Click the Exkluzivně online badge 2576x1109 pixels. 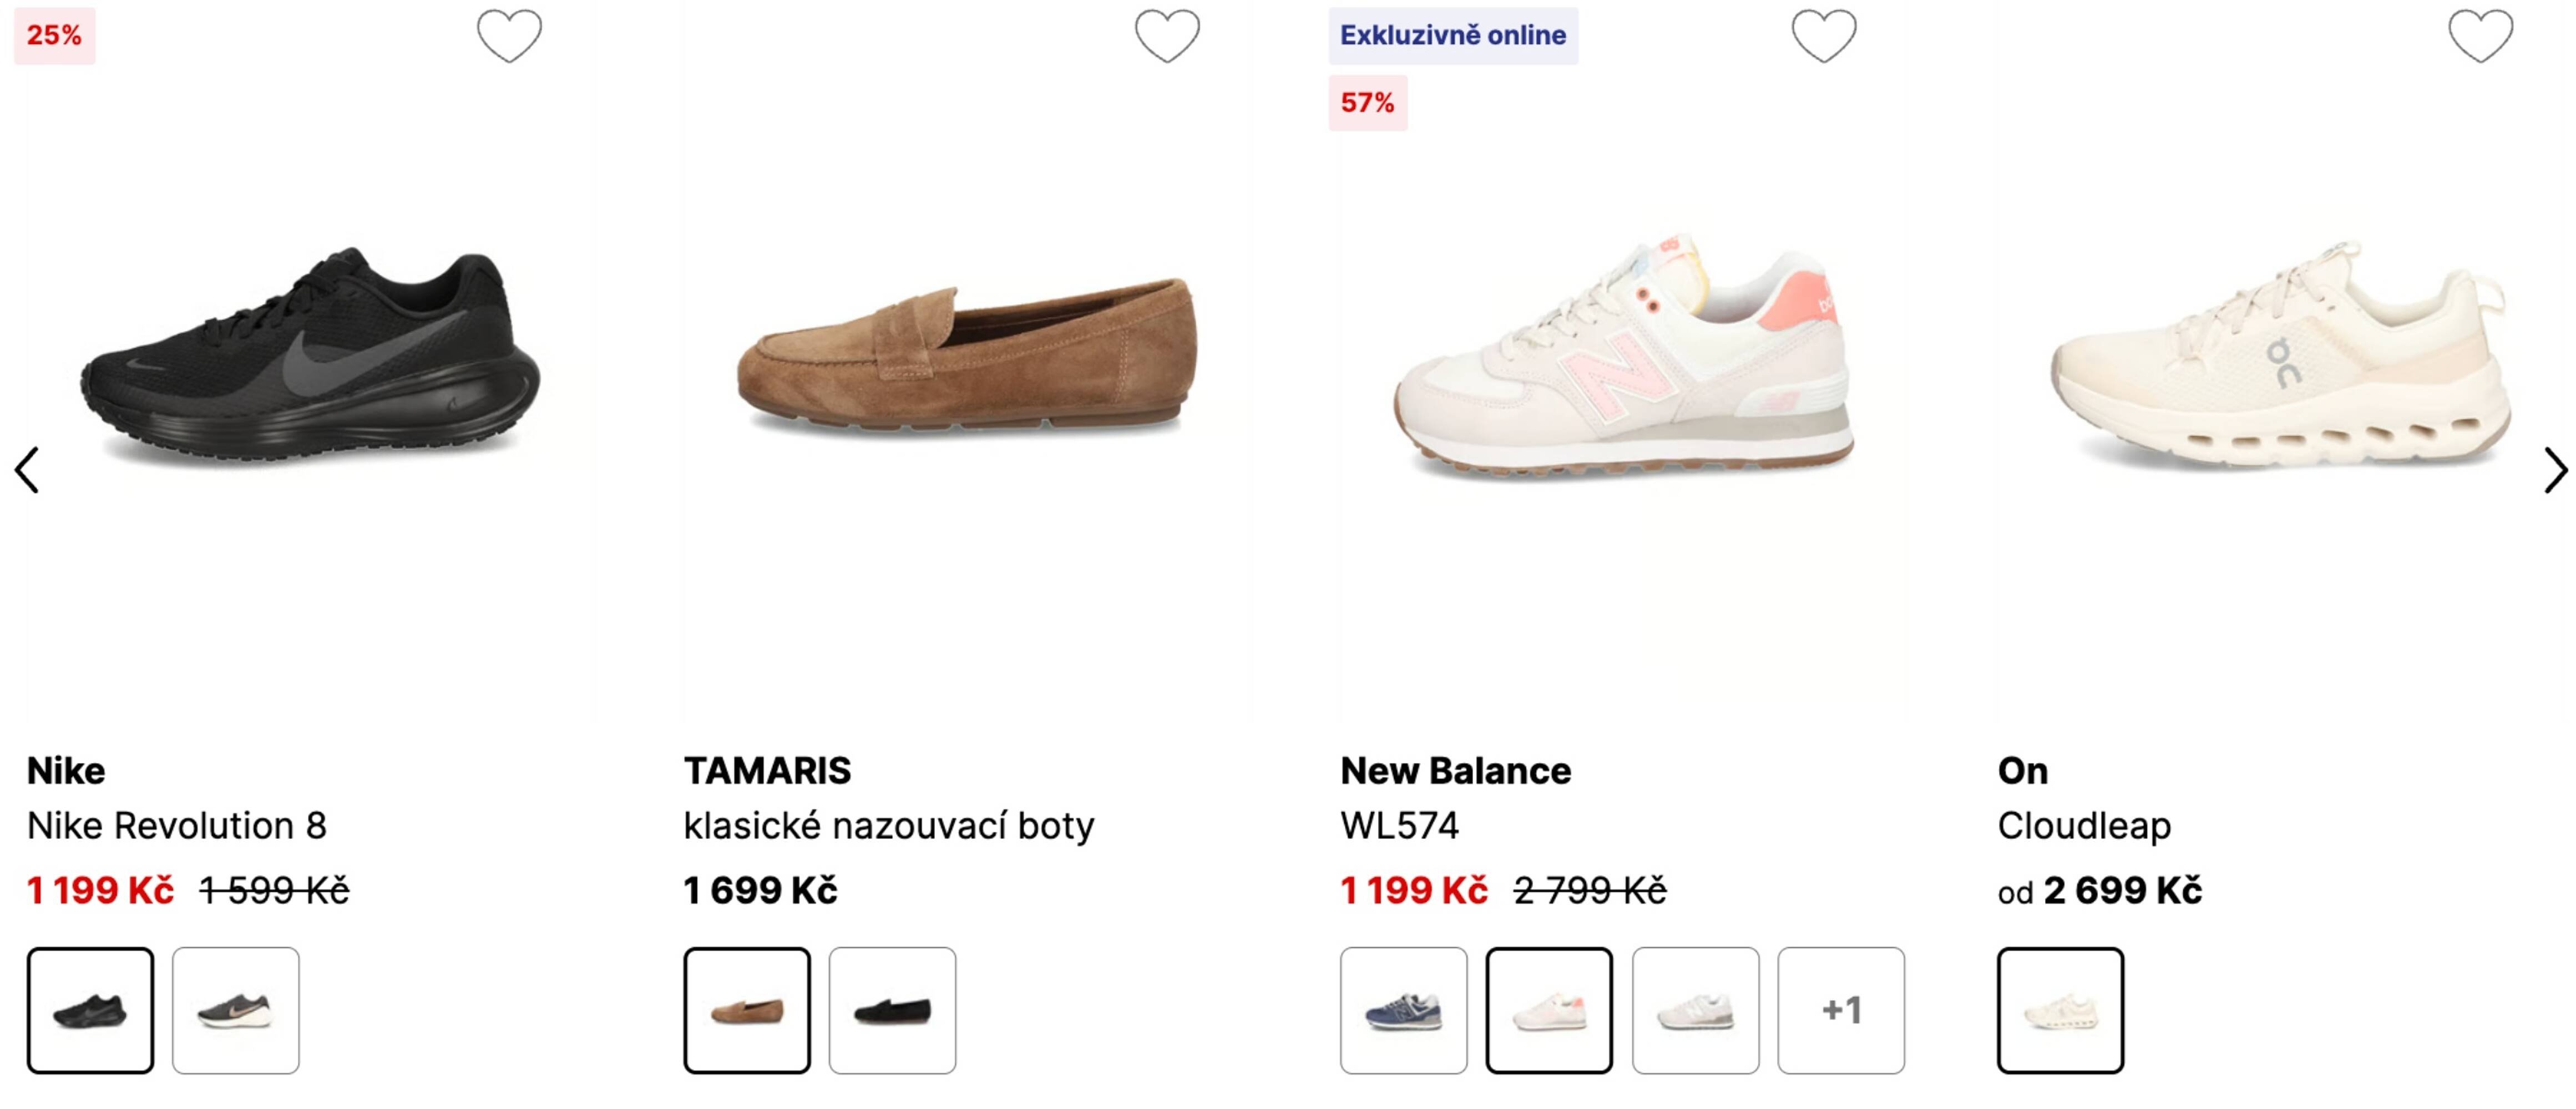(1452, 36)
